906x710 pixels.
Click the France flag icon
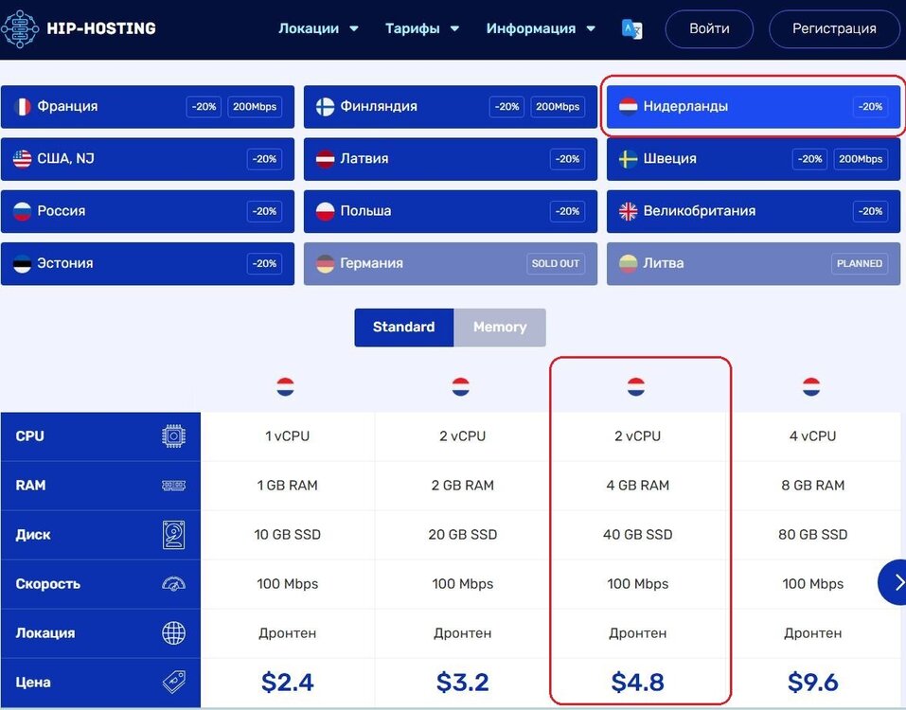tap(22, 107)
